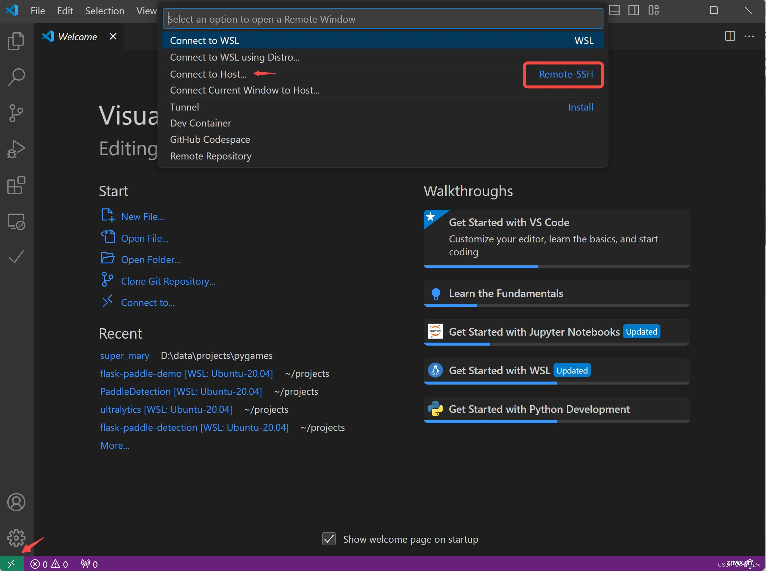Click the Connect to remote icon under Start

[x=108, y=301]
